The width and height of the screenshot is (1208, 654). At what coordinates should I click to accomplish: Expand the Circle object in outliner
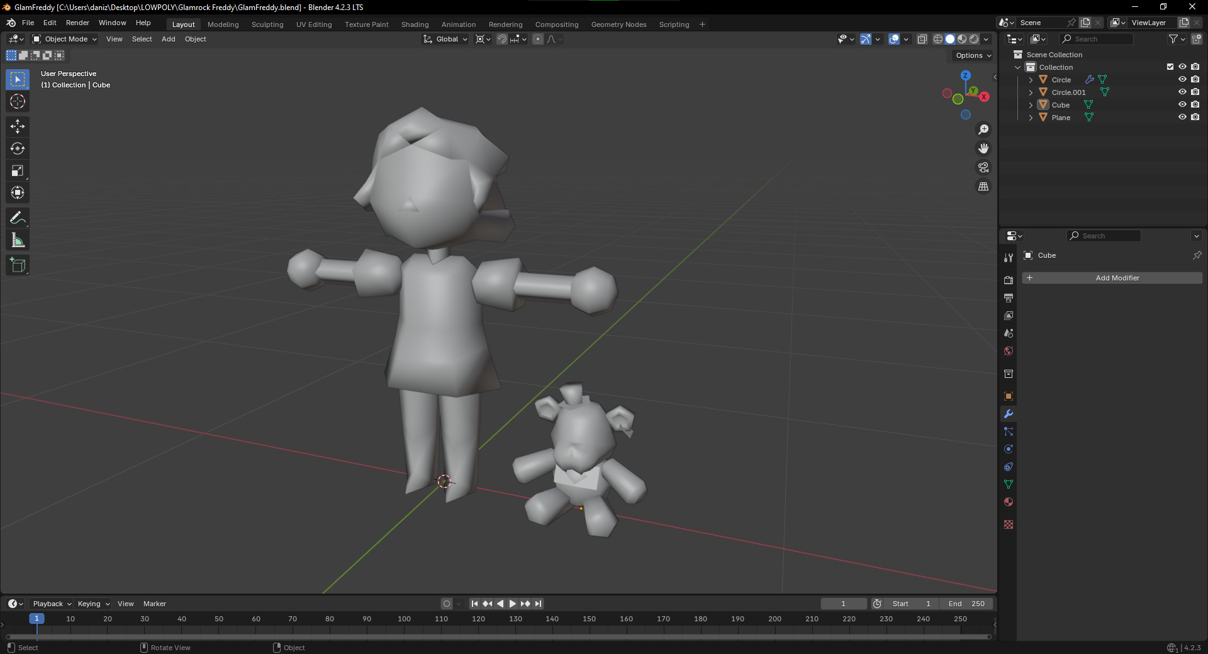[x=1031, y=80]
